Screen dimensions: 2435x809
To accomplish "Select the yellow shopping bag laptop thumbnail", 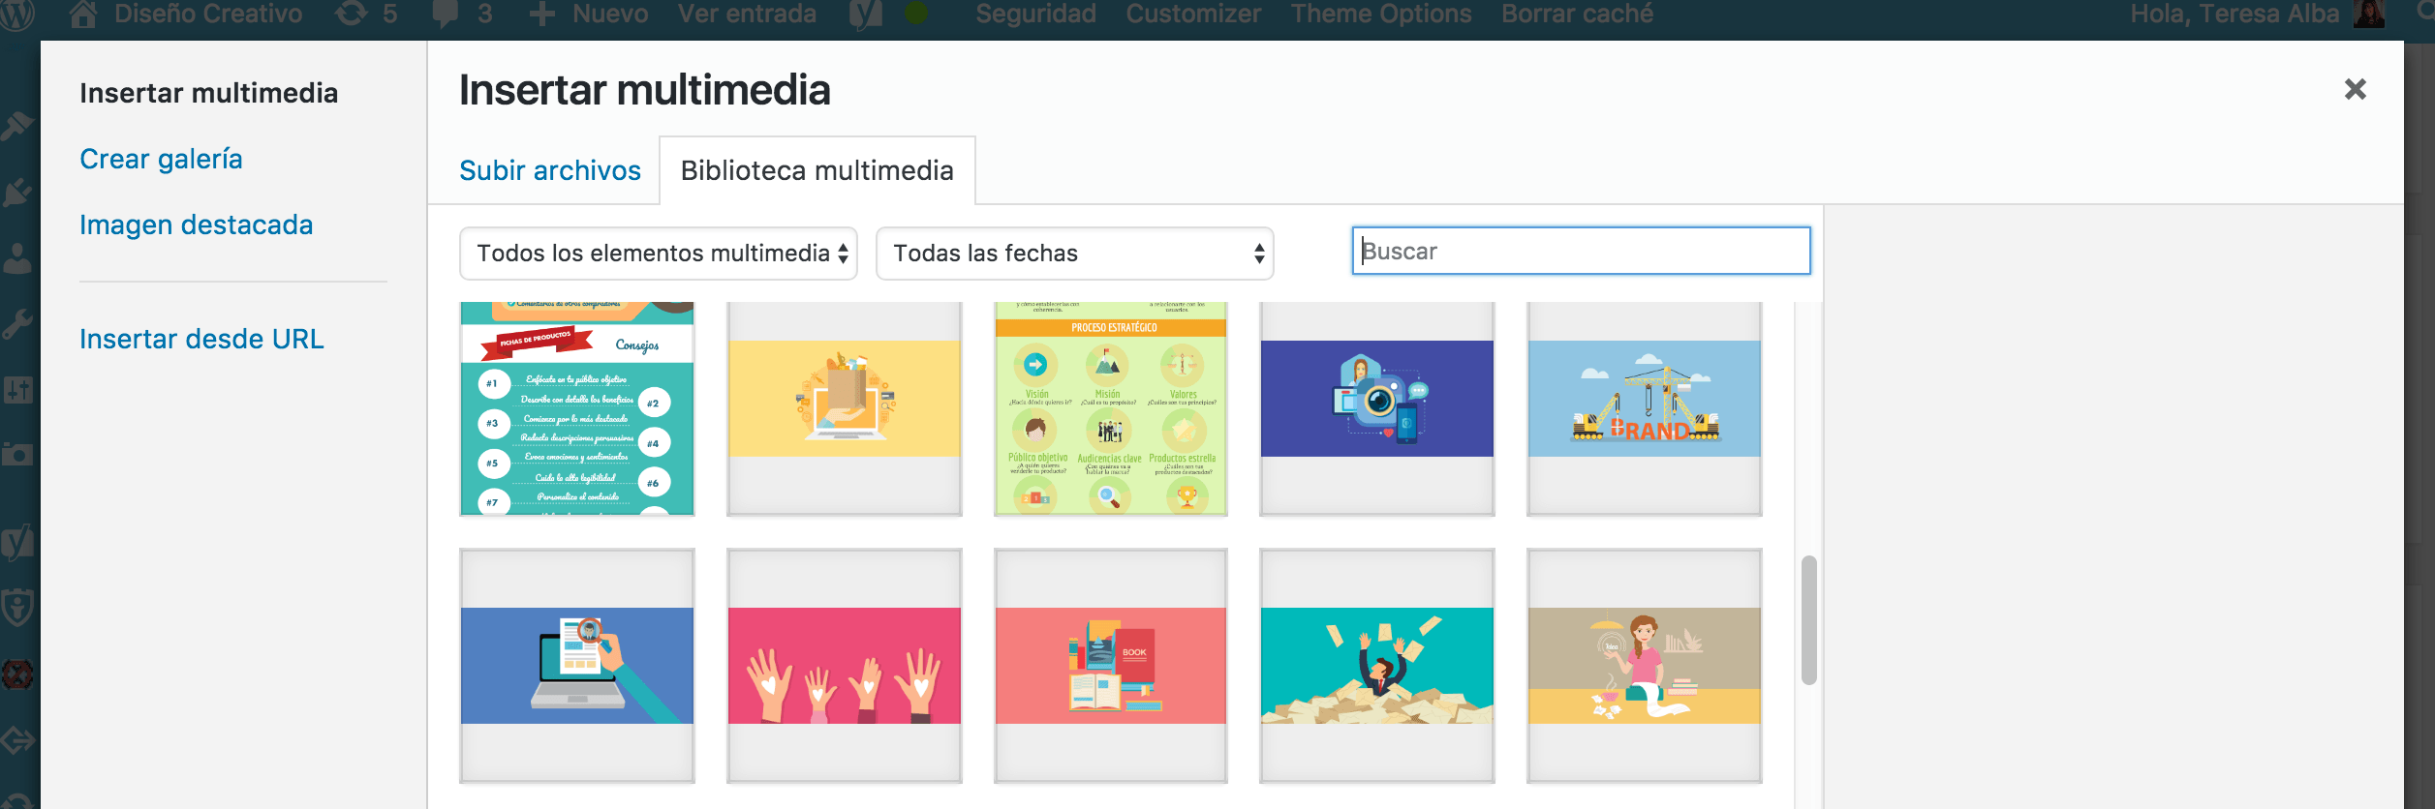I will tap(845, 408).
